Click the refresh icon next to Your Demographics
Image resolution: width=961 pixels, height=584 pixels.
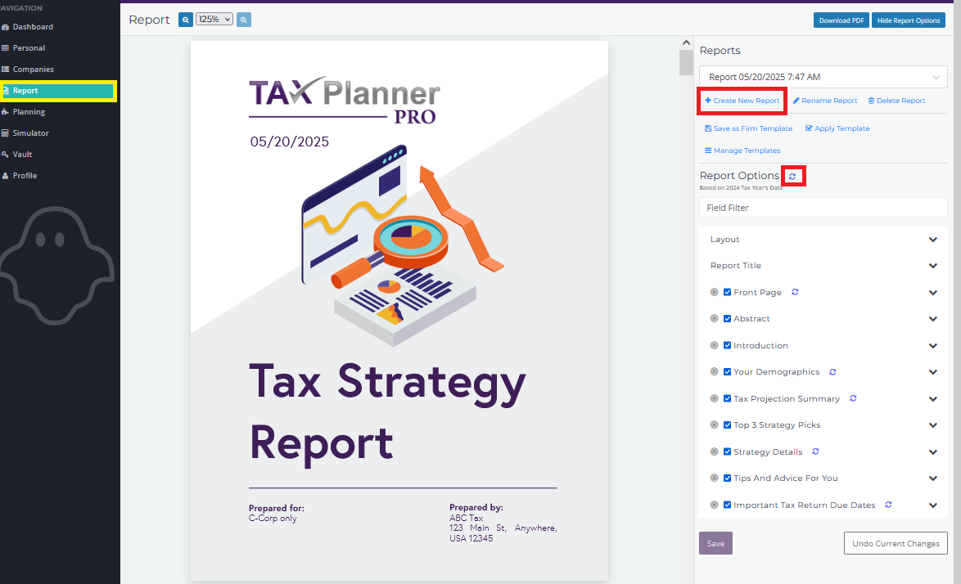click(x=832, y=371)
